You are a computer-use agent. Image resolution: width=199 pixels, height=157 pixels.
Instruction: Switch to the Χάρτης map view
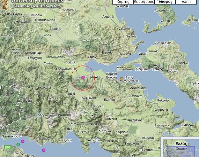click(x=122, y=2)
